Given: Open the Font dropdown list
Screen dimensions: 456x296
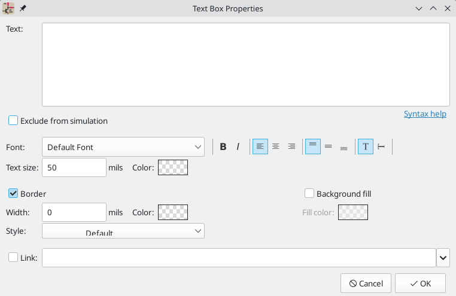Looking at the screenshot, I should (123, 147).
